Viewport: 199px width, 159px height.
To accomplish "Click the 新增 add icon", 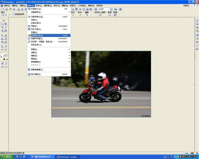I will [115, 15].
